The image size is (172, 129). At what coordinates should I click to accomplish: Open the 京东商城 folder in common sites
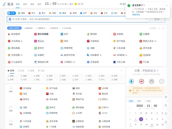(21, 41)
